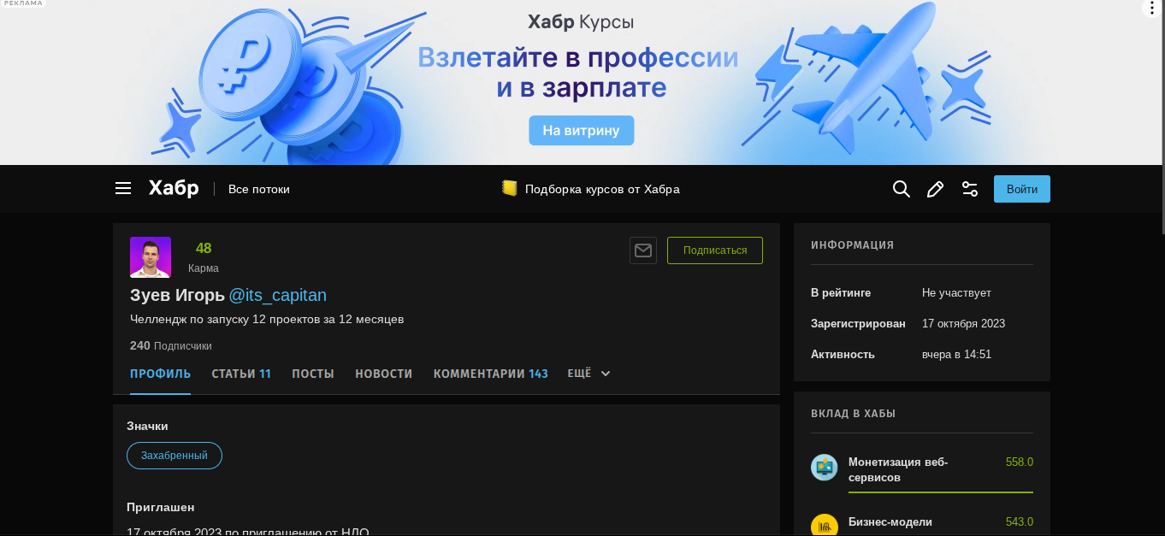Viewport: 1165px width, 536px height.
Task: Click the pencil write-article icon
Action: pos(935,189)
